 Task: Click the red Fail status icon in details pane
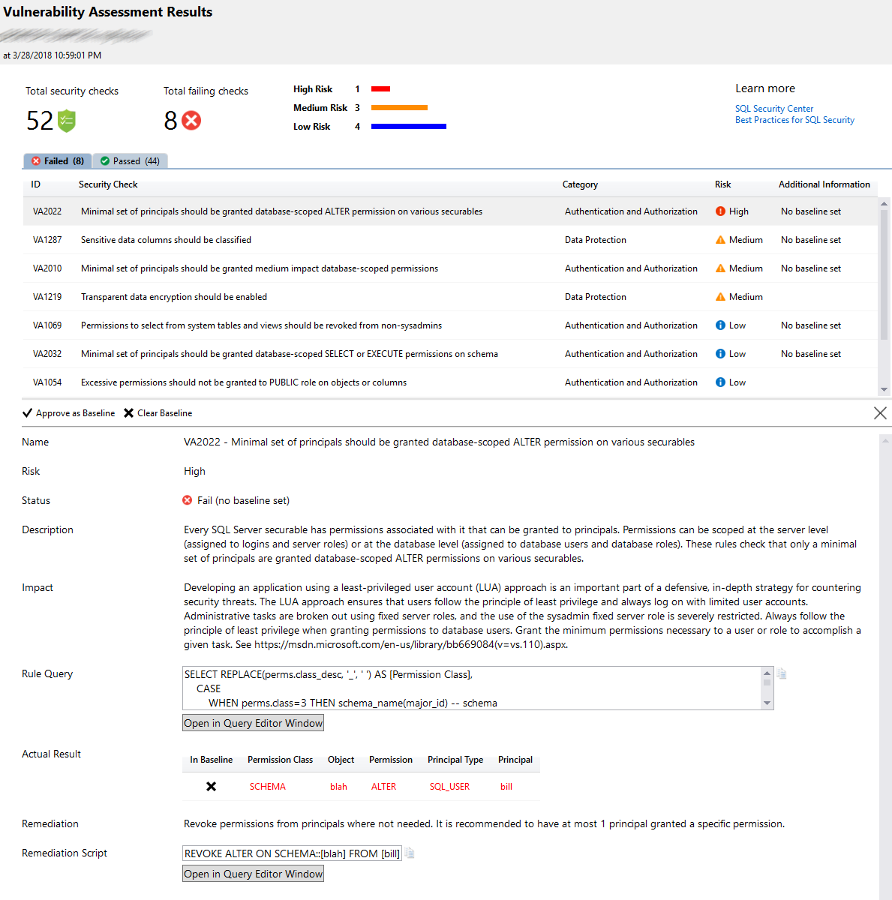tap(187, 500)
